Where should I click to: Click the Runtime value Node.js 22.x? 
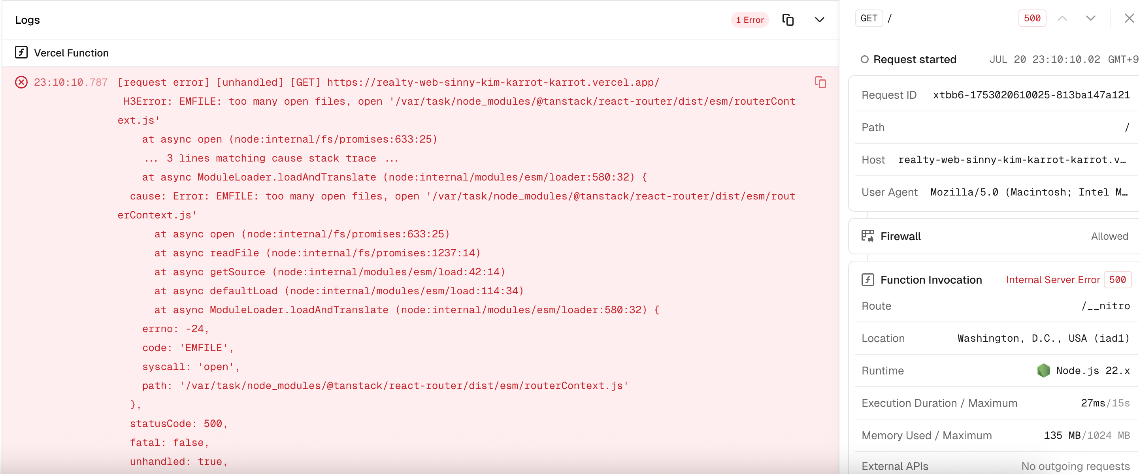[1093, 371]
